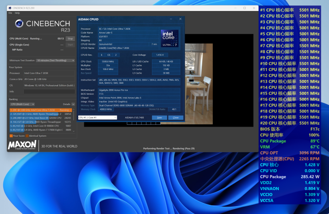Click the Your Score orange legend swatch
The width and height of the screenshot is (329, 214).
(11, 136)
